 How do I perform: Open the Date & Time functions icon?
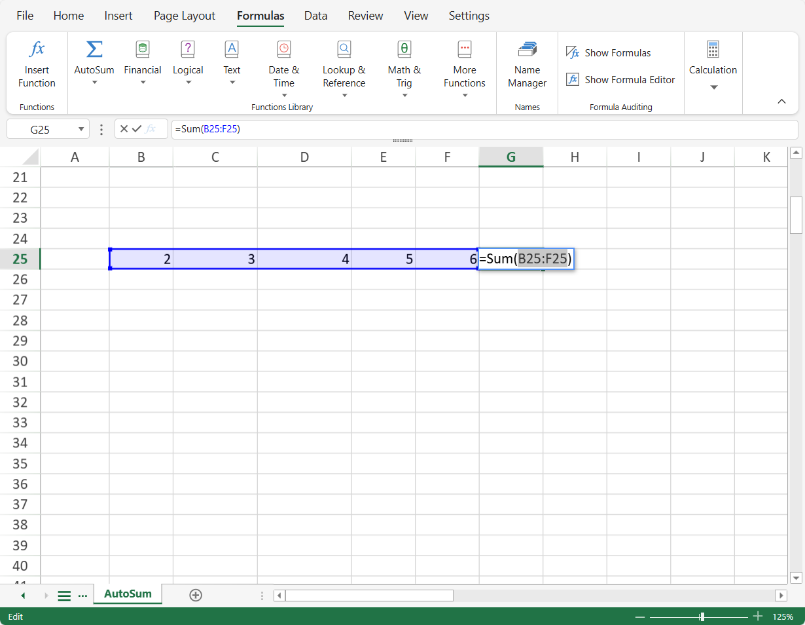[x=283, y=49]
